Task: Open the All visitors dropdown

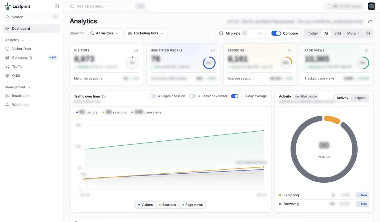Action: 104,33
